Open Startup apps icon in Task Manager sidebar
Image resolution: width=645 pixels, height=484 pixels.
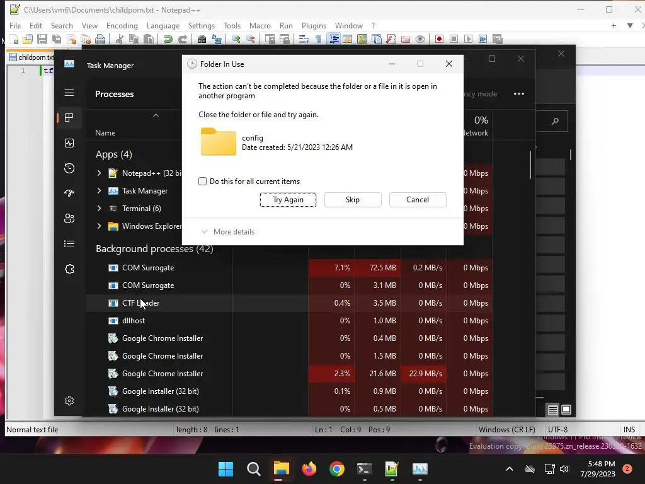point(69,193)
